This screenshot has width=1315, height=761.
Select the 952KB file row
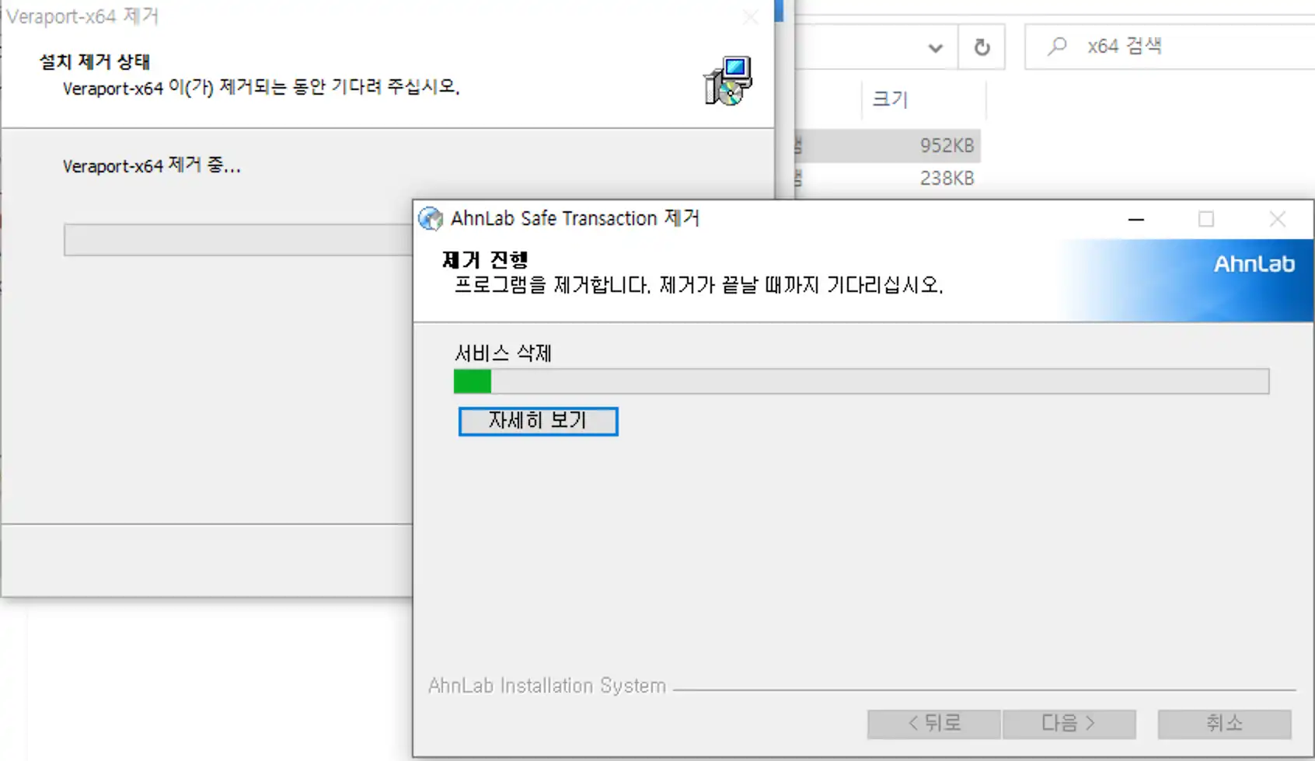[x=886, y=145]
